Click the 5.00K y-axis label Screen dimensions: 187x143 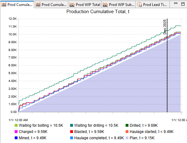point(13,73)
